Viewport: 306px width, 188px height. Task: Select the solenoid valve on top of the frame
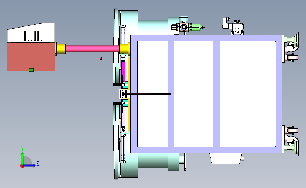233,26
